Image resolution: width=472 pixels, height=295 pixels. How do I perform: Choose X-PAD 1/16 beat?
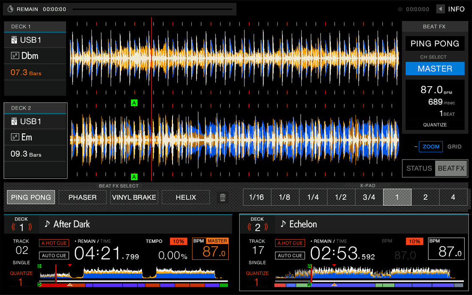pyautogui.click(x=257, y=197)
